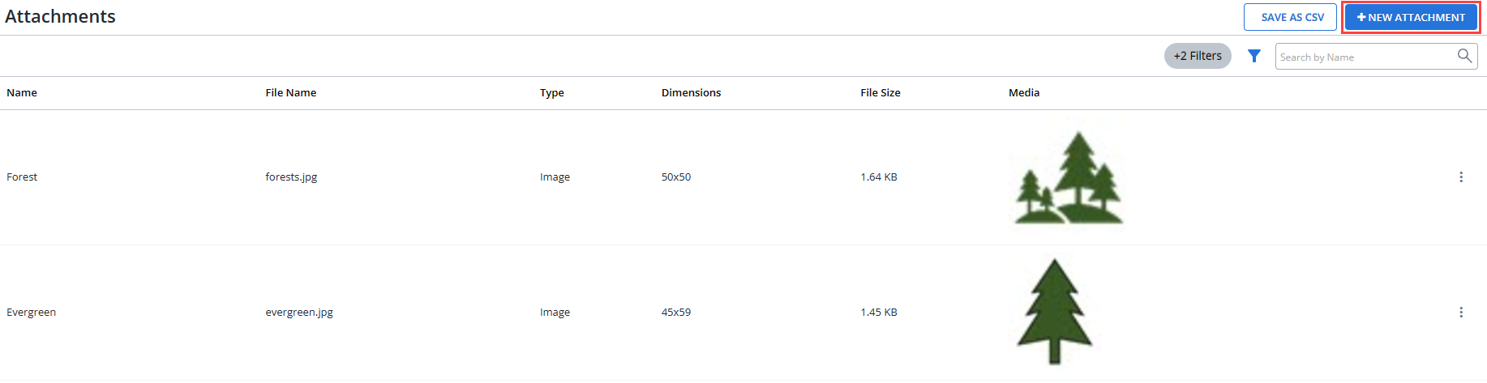Viewport: 1487px width, 383px height.
Task: Click the Media column header
Action: point(1024,93)
